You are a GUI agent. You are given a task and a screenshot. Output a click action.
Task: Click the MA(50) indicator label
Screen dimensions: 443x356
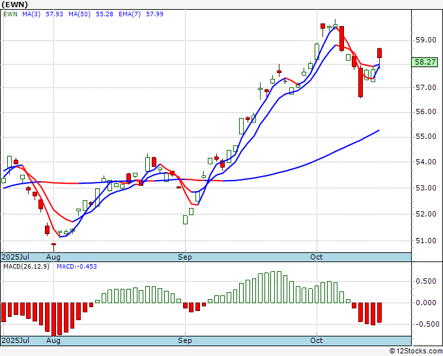[x=79, y=14]
